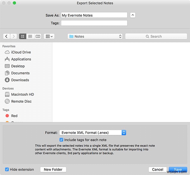Switch to column view

(38, 36)
